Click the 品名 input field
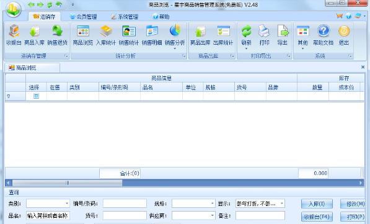Viewport: 370px width, 224px height. click(x=48, y=215)
